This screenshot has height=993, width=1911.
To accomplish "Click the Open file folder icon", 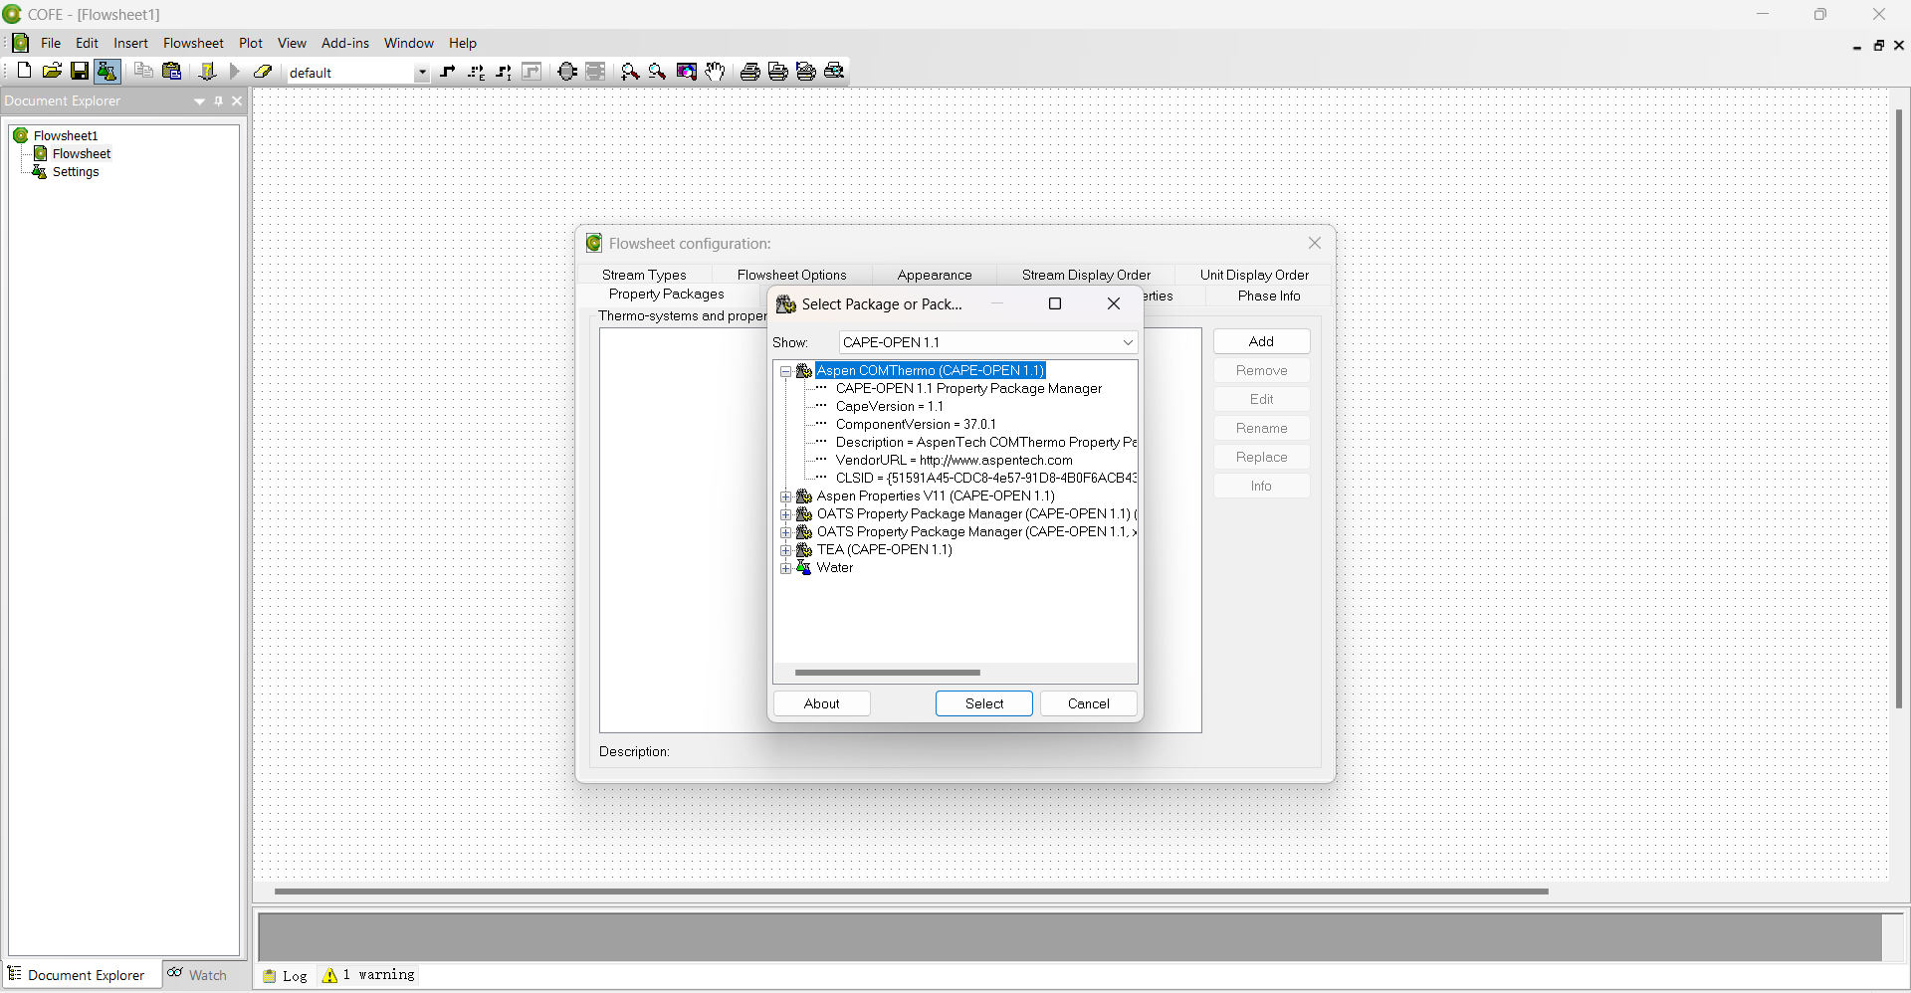I will [x=52, y=72].
